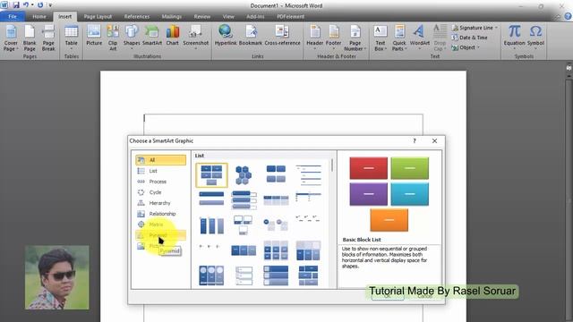Click the green block in the preview
The height and width of the screenshot is (322, 573).
[410, 168]
